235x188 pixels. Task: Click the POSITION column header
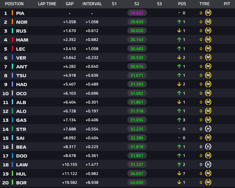14,4
